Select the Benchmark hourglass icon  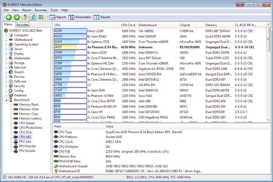11,100
